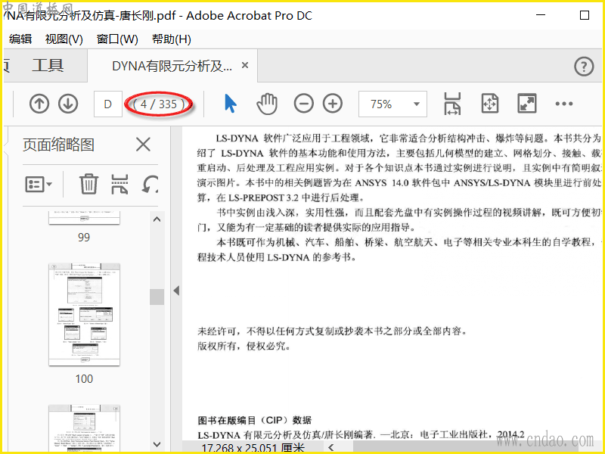The image size is (605, 454).
Task: Enter full screen mode icon
Action: (x=527, y=104)
